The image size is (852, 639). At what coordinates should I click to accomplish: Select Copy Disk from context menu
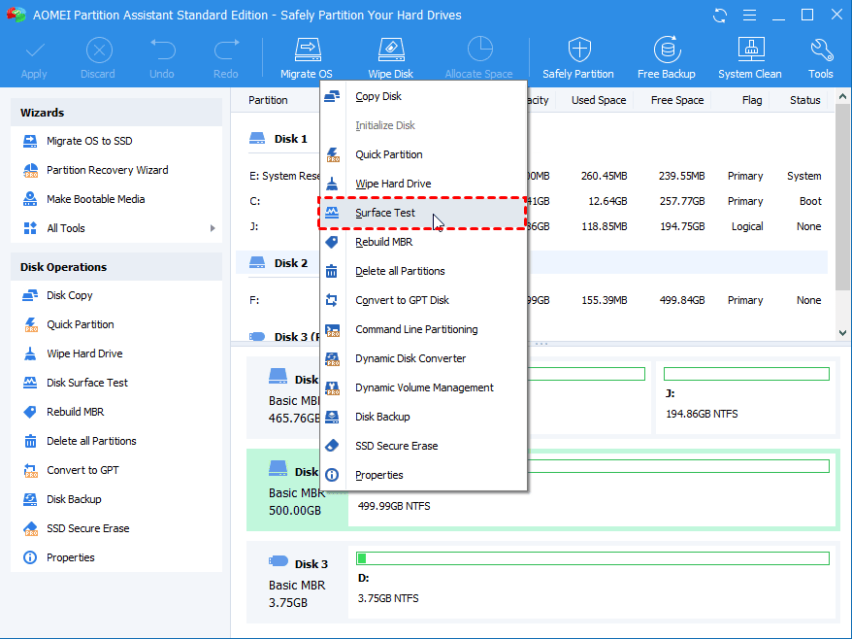pos(423,96)
